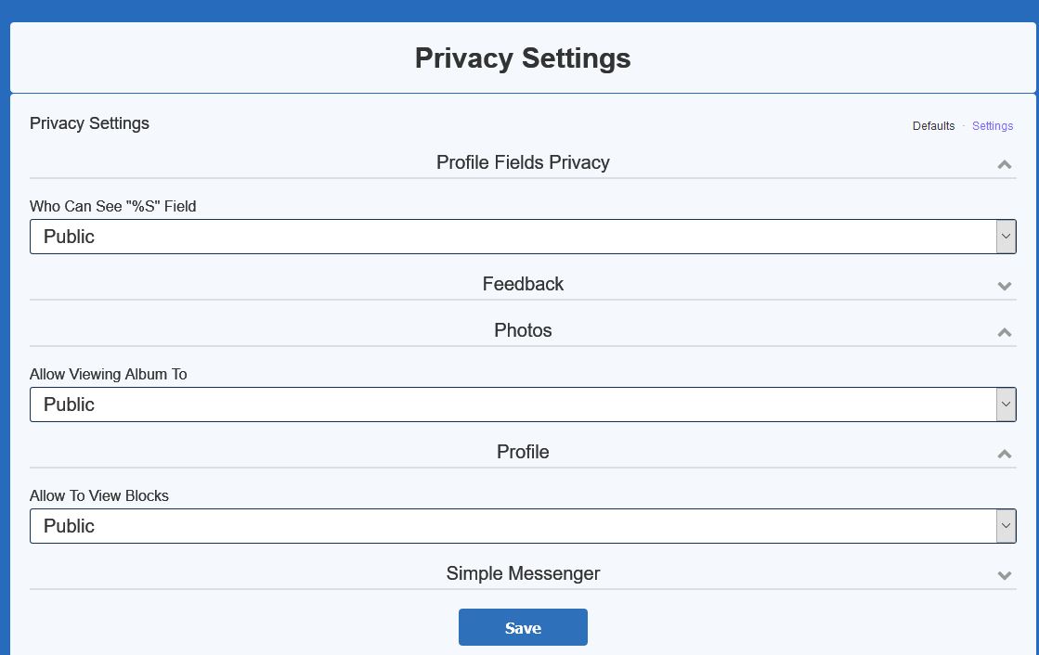Open the Allow Viewing Album To dropdown
Viewport: 1039px width, 655px height.
tap(513, 405)
